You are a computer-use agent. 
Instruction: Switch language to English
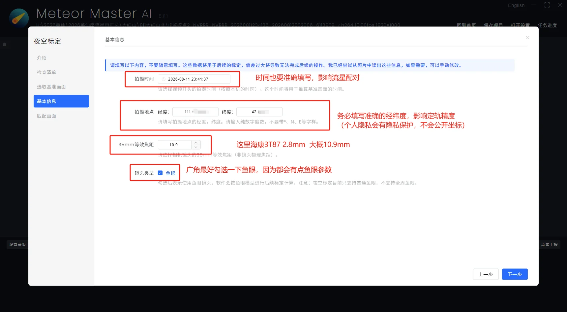point(516,5)
